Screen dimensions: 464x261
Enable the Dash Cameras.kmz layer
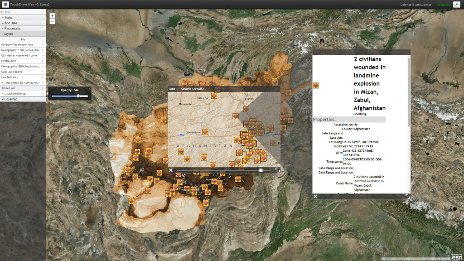pos(23,72)
